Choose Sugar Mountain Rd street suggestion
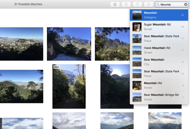Screen dimensions: 190x129 click(x=159, y=27)
